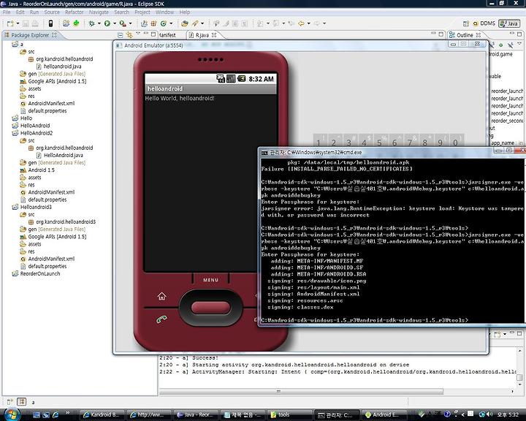This screenshot has width=526, height=421.
Task: Click the green plus toolbar icon
Action: point(77,23)
